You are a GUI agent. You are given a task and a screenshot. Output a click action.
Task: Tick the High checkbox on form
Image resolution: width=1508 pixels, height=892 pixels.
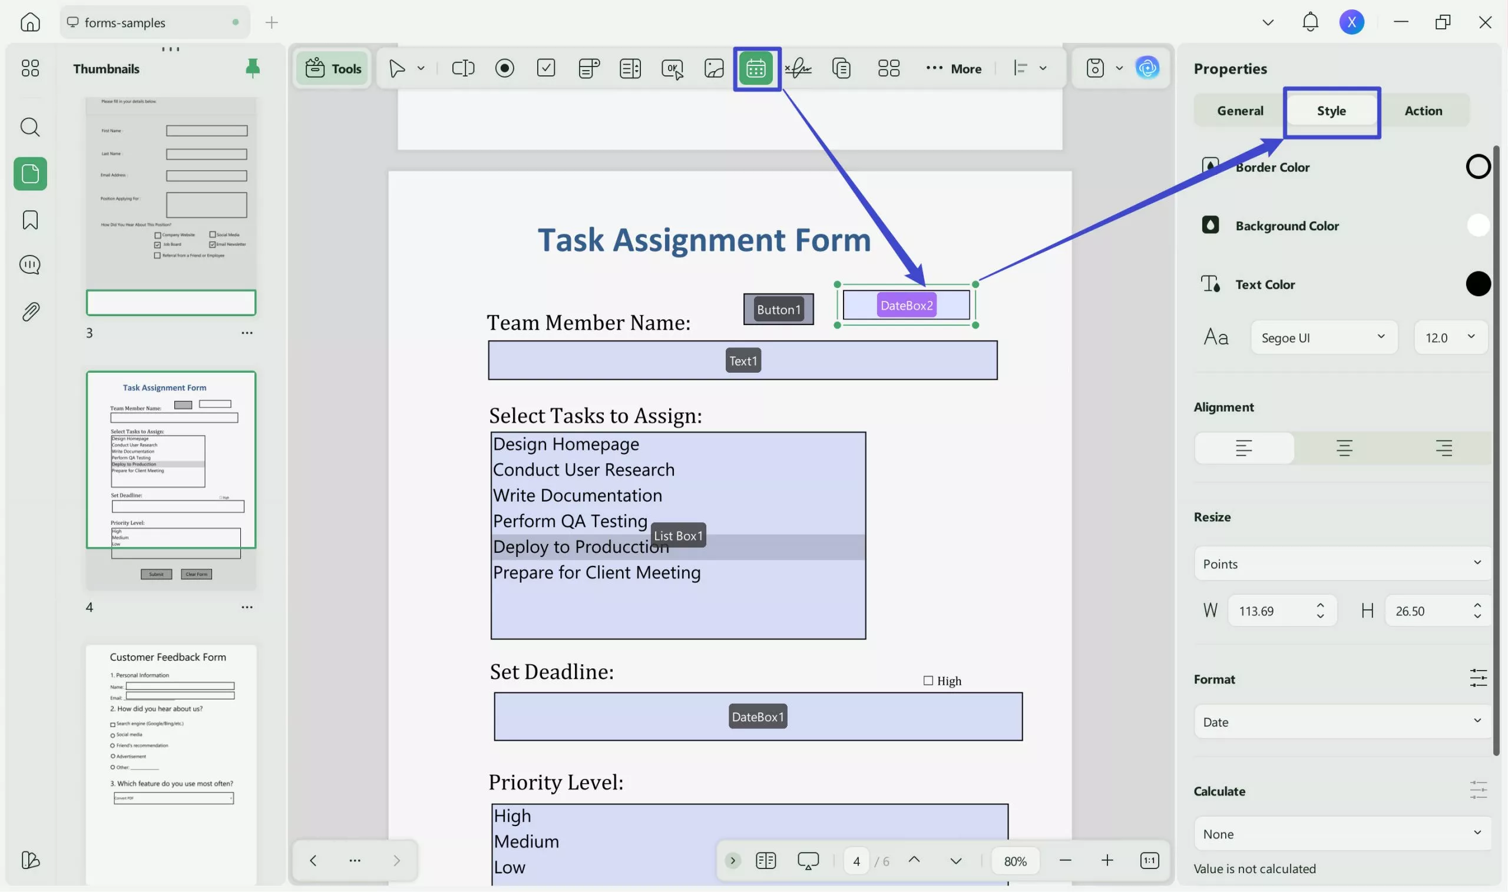coord(928,681)
